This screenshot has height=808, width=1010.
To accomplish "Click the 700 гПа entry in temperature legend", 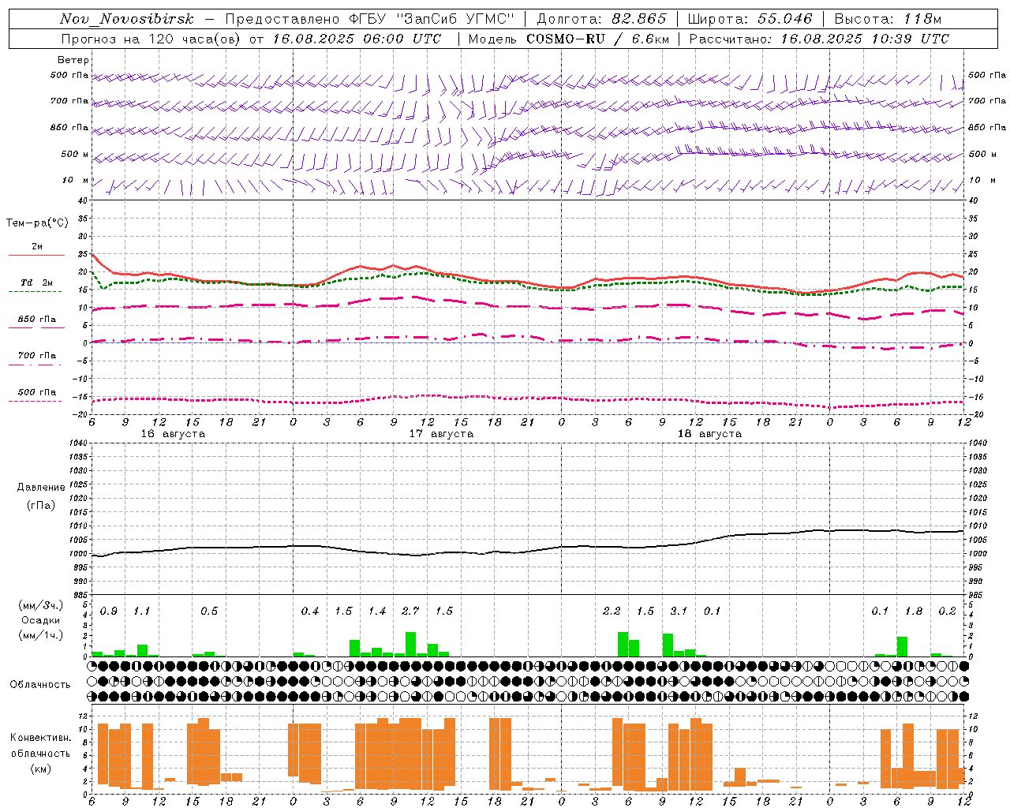I will (x=37, y=356).
